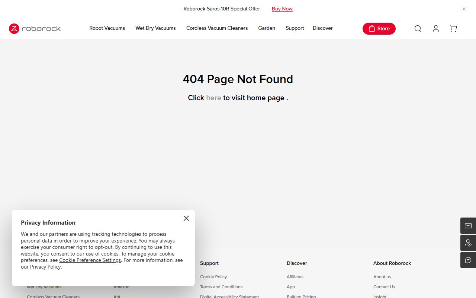
Task: Open the Robot Vacuums menu
Action: [107, 28]
